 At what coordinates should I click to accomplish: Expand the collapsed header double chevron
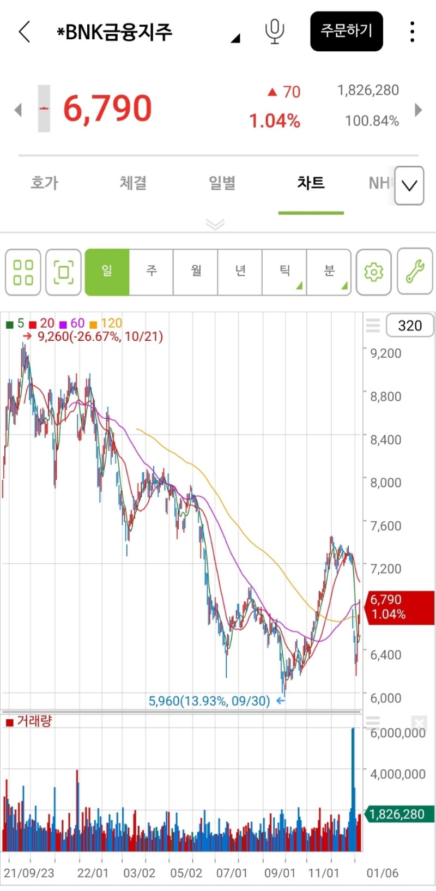click(215, 224)
